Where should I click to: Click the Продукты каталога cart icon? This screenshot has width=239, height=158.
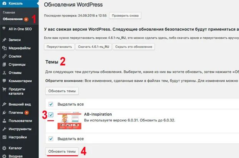(4, 89)
